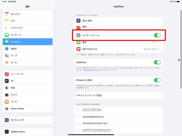Tap the 音声で知らせる row label
Image resolution: width=182 pixels, height=136 pixels.
pyautogui.click(x=90, y=49)
